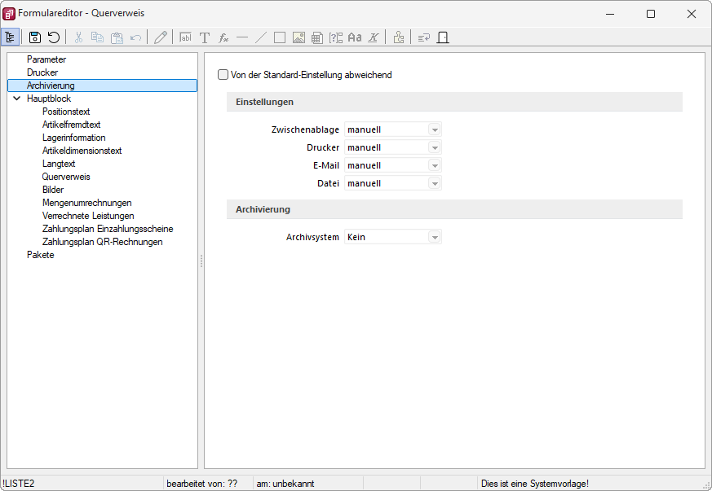Click the Save floppy disk icon
Viewport: 712px width, 491px height.
coord(35,37)
